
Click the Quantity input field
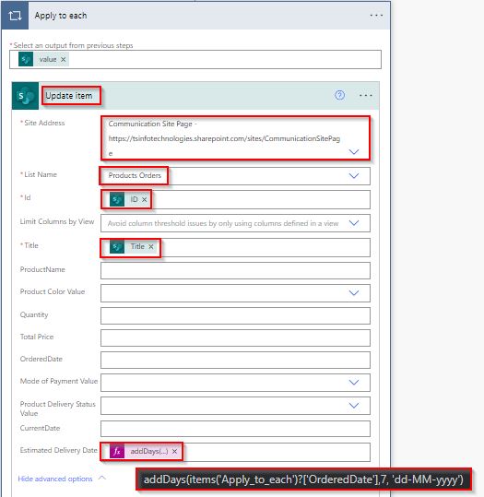click(x=235, y=315)
